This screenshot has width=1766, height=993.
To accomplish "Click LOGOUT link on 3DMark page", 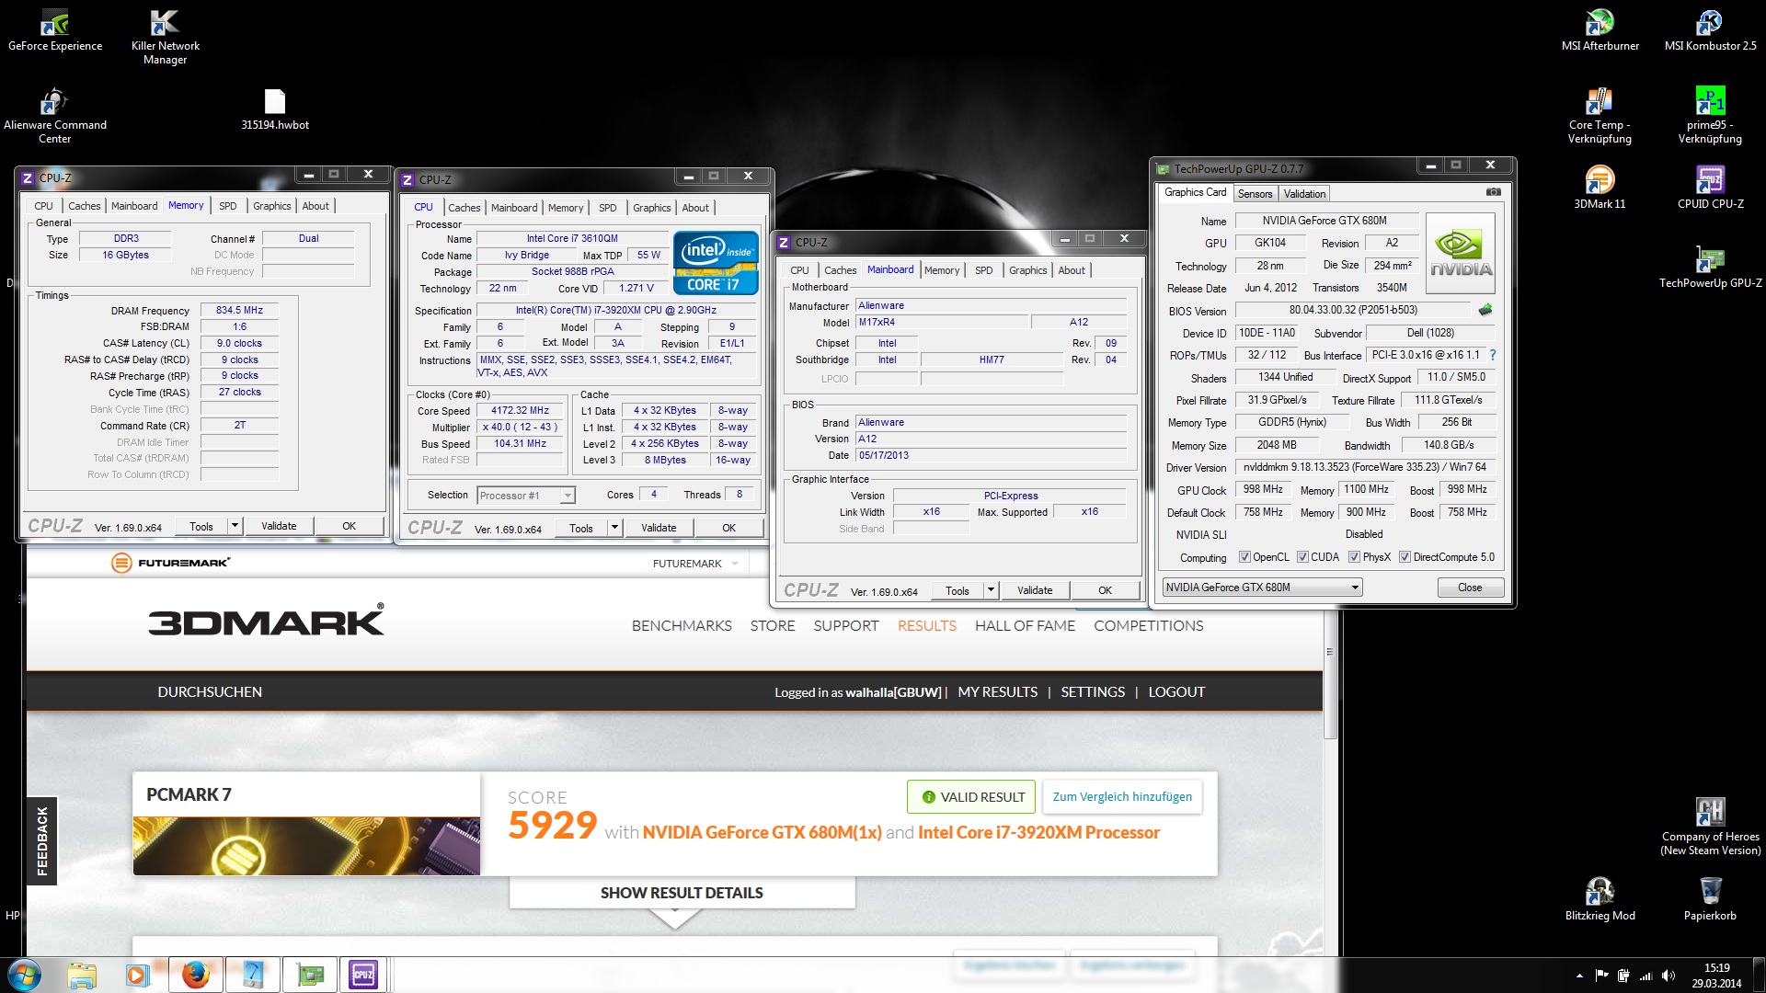I will point(1176,691).
